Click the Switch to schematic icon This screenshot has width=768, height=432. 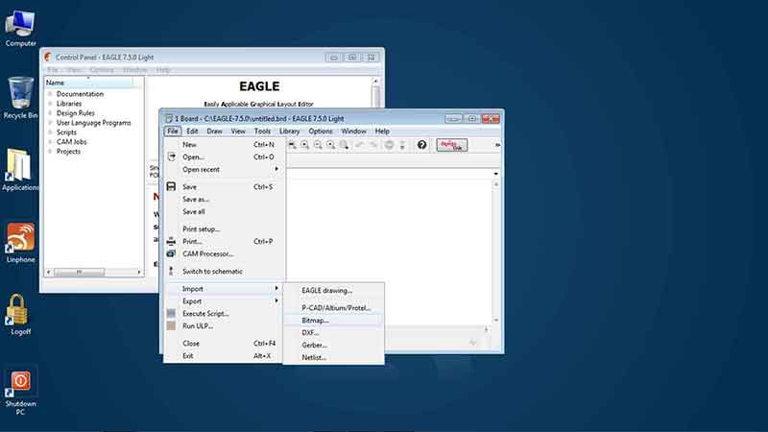tap(171, 271)
